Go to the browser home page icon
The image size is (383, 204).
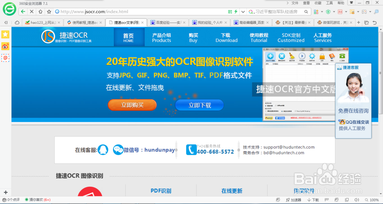tap(40, 11)
